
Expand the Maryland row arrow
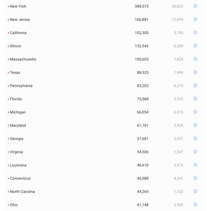click(8, 126)
